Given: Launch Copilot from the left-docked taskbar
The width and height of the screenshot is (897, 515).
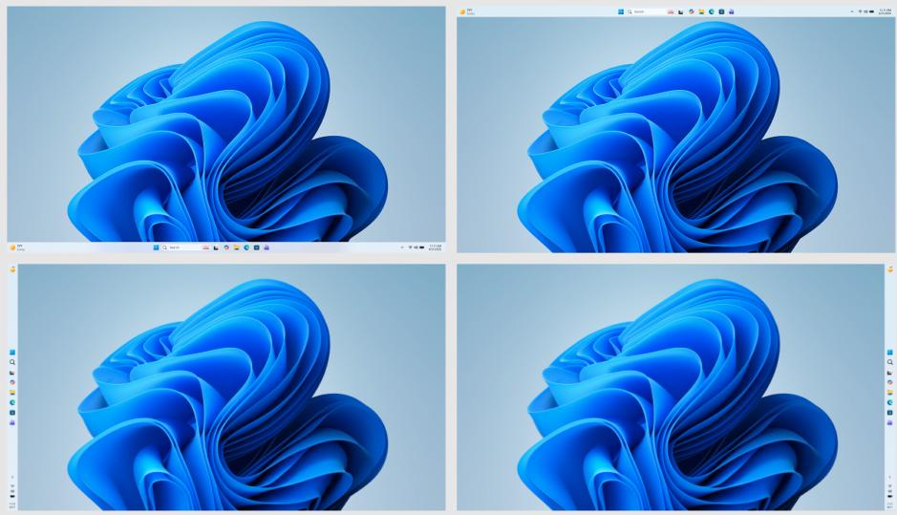Looking at the screenshot, I should tap(12, 382).
